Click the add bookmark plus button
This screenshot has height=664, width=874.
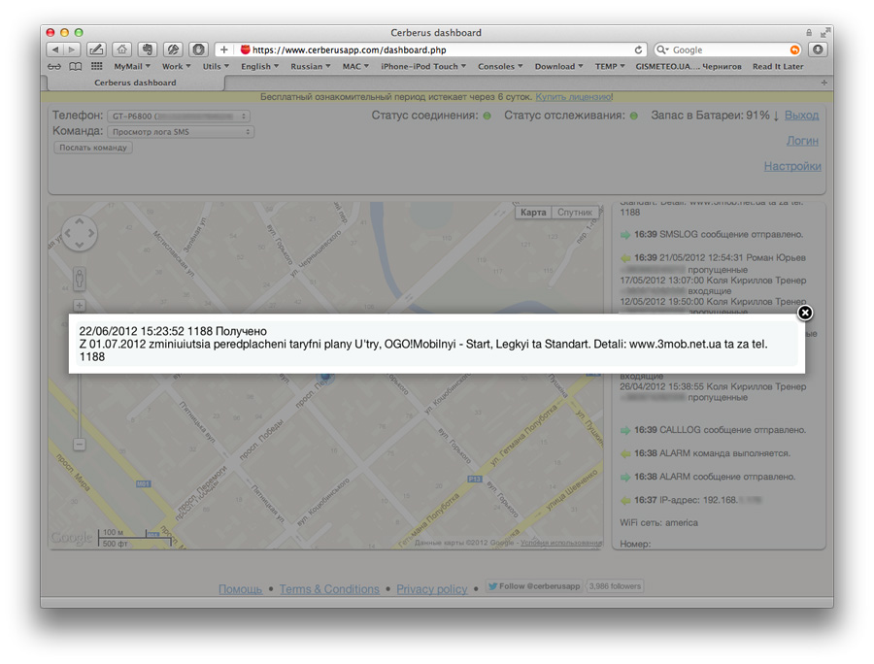[223, 50]
